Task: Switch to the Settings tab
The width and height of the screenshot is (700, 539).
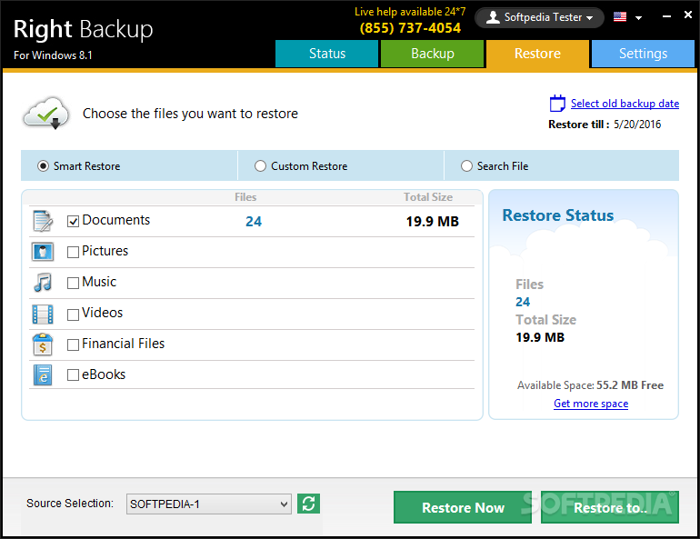Action: pos(643,54)
